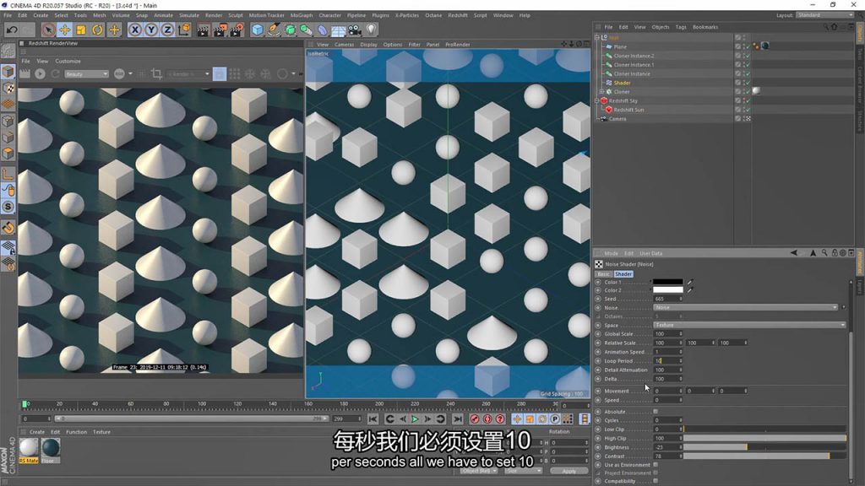Viewport: 865px width, 486px height.
Task: Click Attribute Manager back arrow
Action: (794, 253)
